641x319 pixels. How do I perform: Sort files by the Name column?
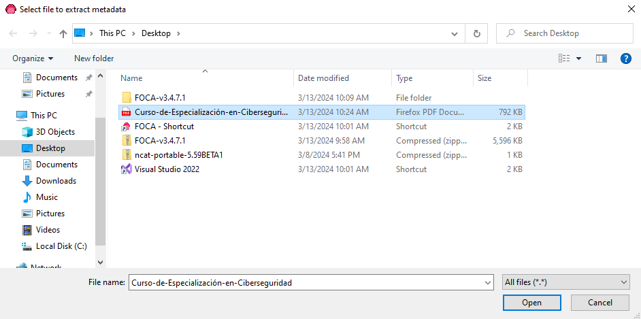click(206, 78)
